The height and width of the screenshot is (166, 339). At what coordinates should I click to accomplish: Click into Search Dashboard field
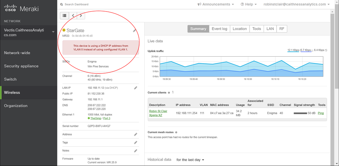coord(77,4)
